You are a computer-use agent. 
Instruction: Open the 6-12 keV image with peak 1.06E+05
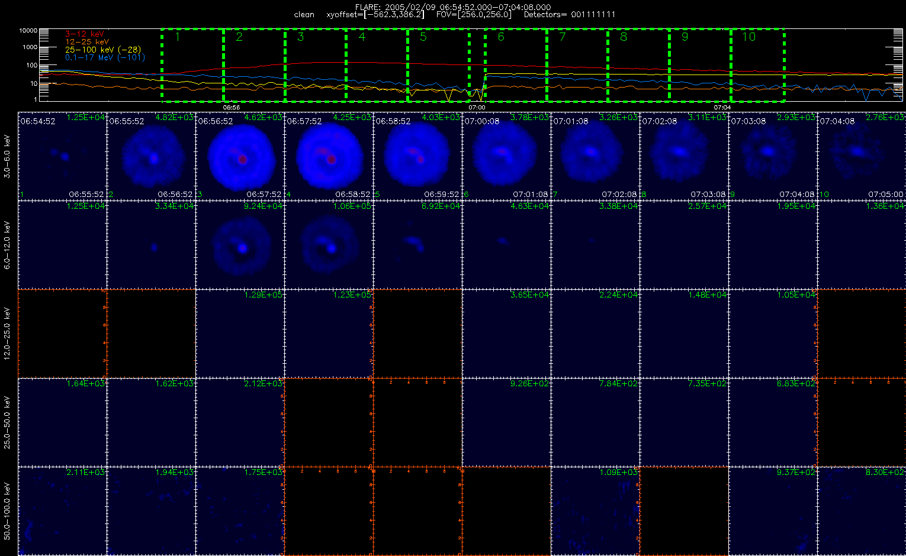[x=329, y=244]
